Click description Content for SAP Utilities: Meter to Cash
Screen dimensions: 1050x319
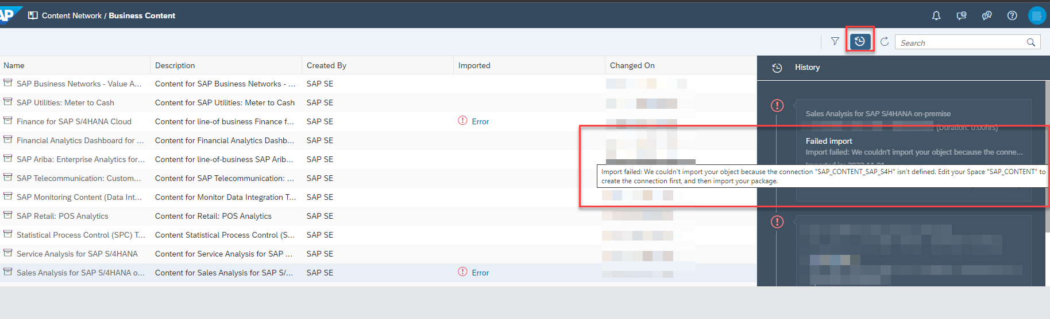click(x=225, y=103)
